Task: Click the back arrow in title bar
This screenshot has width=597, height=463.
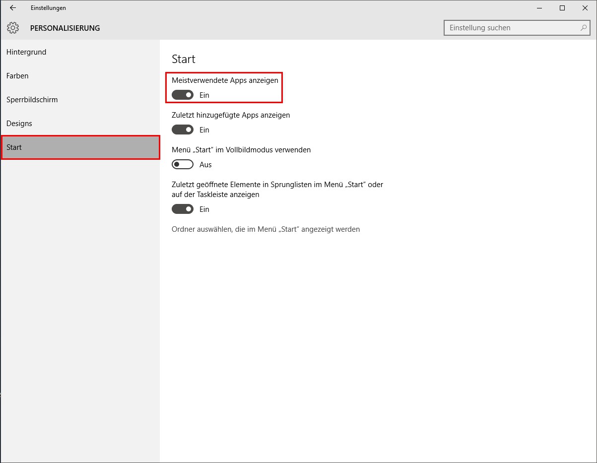Action: tap(13, 8)
